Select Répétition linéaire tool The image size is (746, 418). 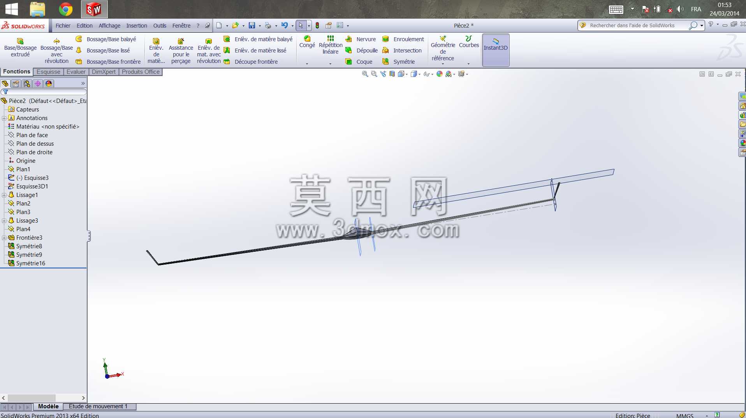point(331,45)
